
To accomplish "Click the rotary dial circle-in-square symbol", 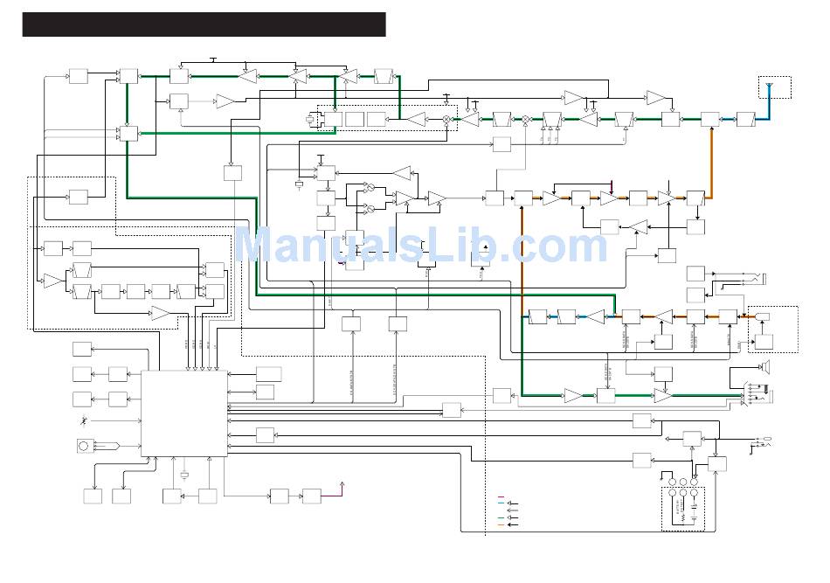I will 84,446.
